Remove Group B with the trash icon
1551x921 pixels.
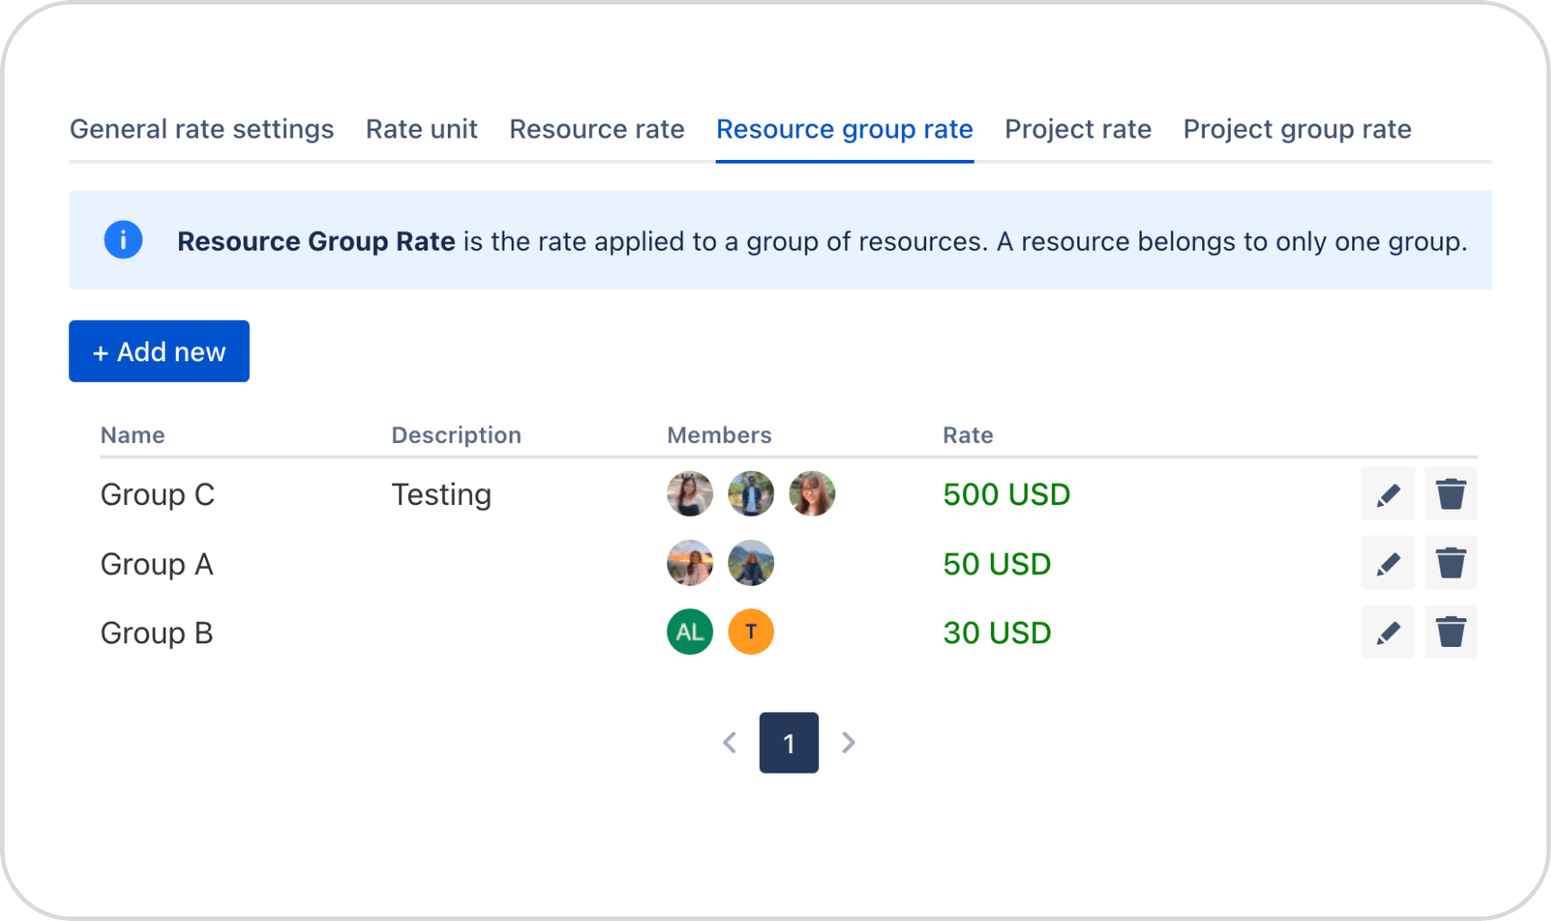coord(1450,633)
